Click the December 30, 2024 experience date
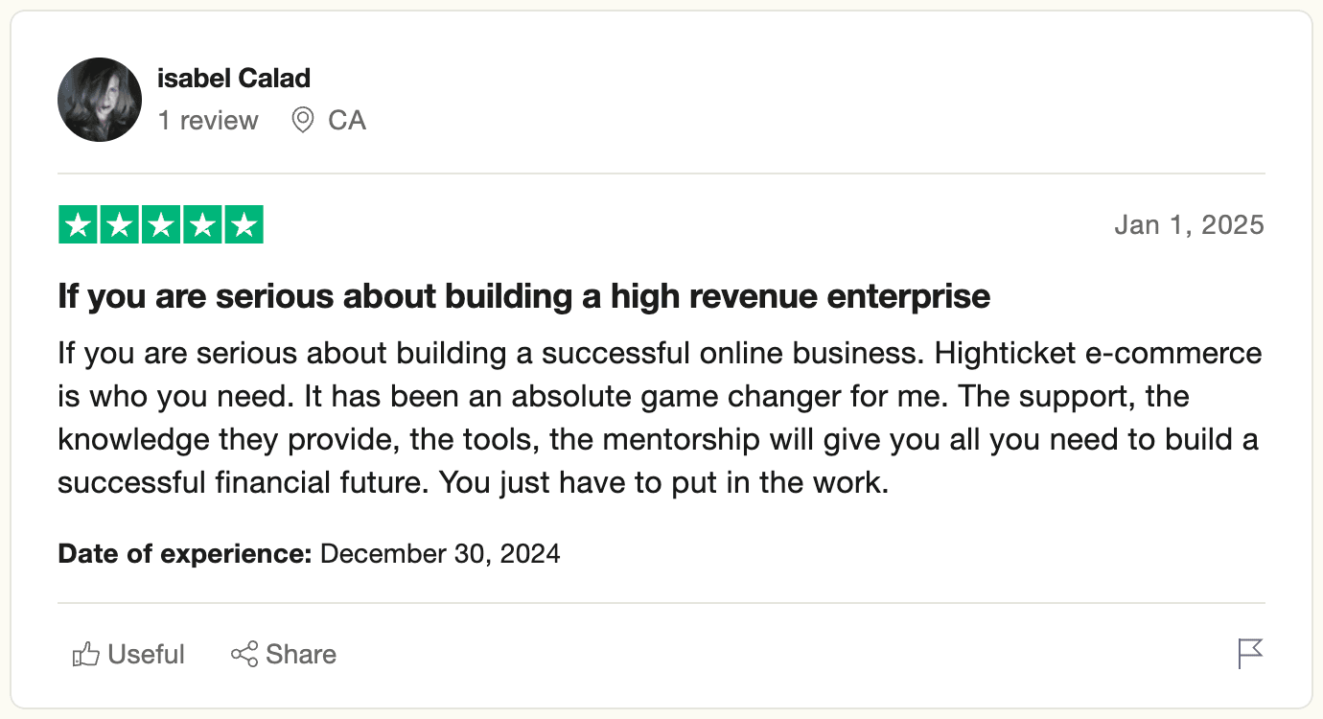The image size is (1323, 719). pos(440,554)
